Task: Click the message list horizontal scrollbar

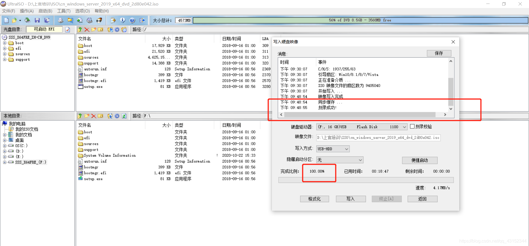Action: coord(360,115)
